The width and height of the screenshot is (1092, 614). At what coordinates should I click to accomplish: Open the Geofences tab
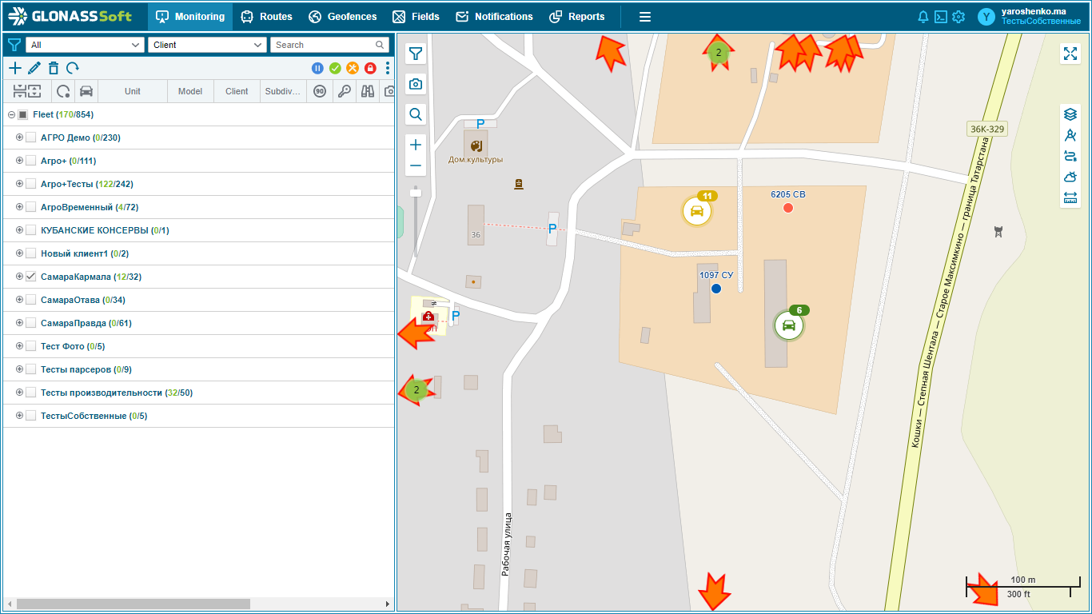(x=342, y=17)
